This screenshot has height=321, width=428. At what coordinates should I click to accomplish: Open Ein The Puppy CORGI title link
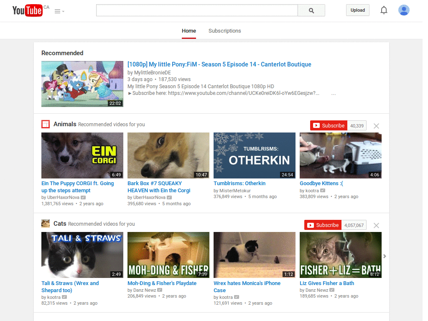[77, 187]
